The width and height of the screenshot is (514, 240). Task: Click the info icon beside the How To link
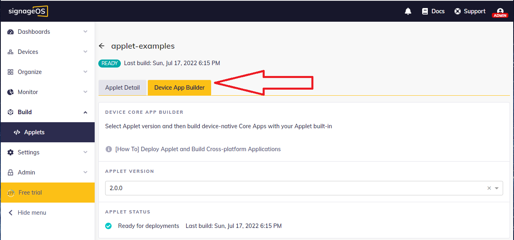(x=108, y=149)
